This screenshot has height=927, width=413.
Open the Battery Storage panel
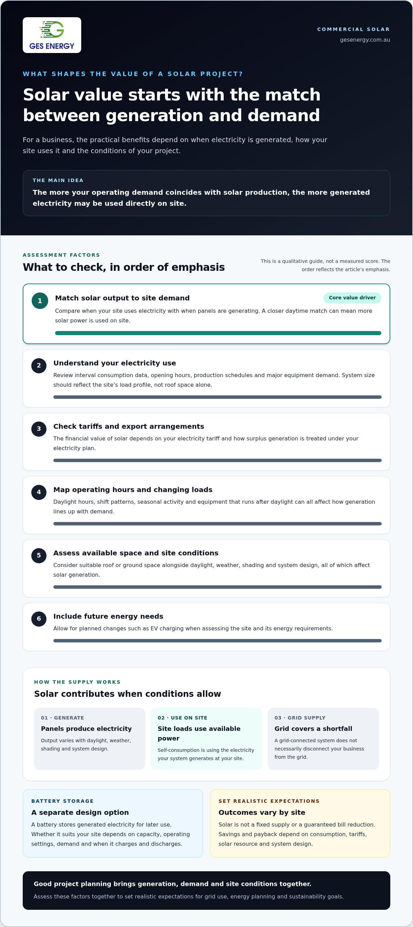tap(113, 824)
